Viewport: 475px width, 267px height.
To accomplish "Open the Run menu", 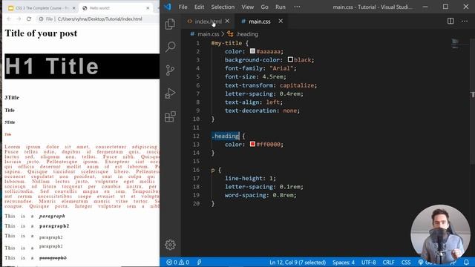I will pos(281,7).
